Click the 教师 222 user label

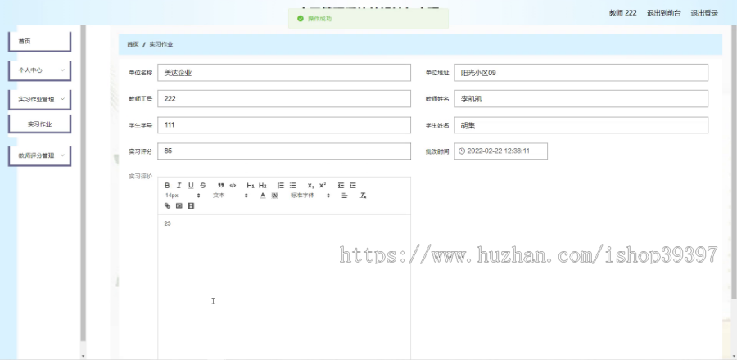tap(623, 13)
